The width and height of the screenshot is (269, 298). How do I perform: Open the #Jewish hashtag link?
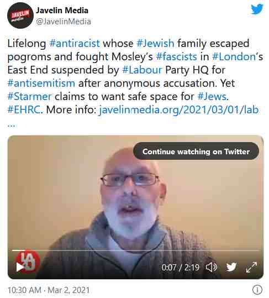coord(155,43)
